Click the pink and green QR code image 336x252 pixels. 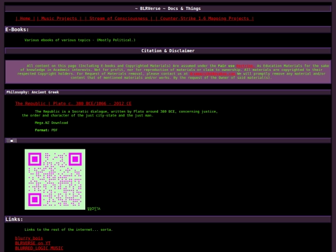tap(55, 179)
